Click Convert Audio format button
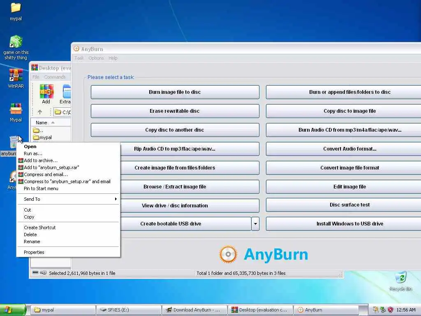 344,149
